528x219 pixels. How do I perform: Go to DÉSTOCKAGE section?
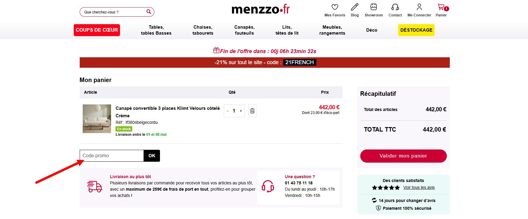pyautogui.click(x=416, y=30)
